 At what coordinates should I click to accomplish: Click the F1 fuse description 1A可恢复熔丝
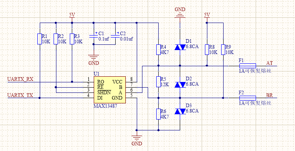click(x=255, y=71)
